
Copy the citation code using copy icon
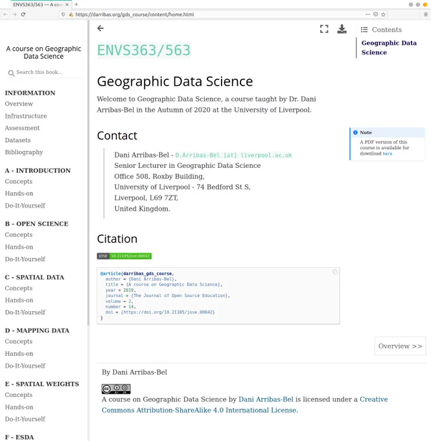[335, 272]
